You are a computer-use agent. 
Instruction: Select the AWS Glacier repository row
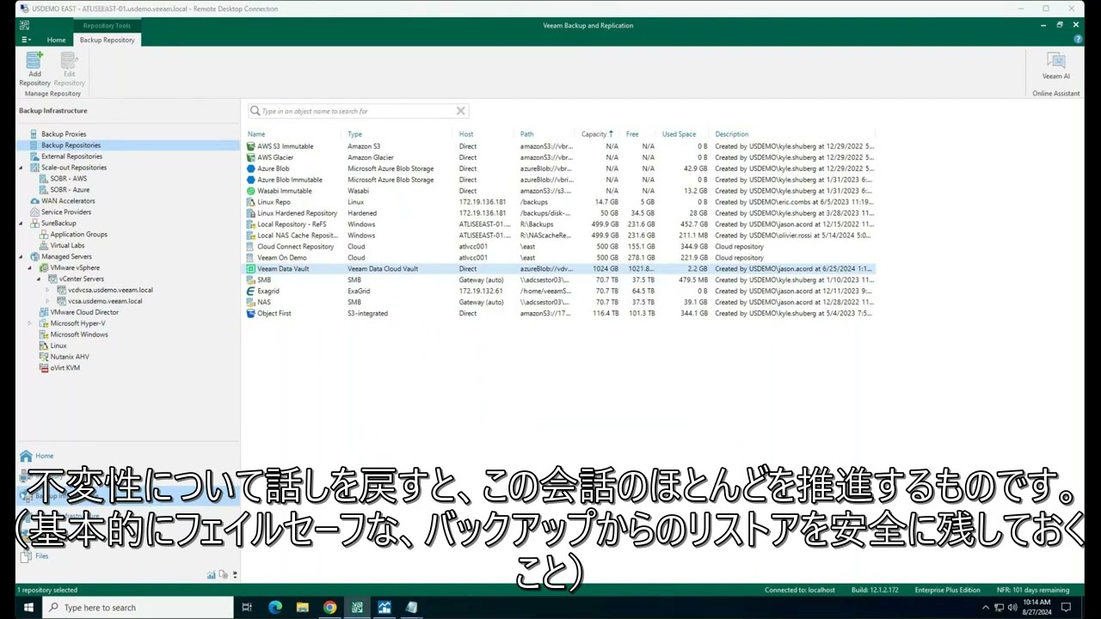pyautogui.click(x=560, y=157)
